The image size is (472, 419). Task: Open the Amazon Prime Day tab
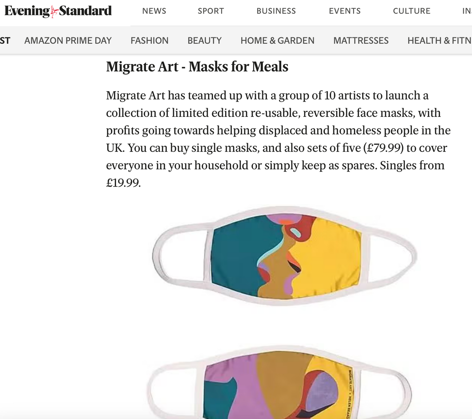(68, 41)
